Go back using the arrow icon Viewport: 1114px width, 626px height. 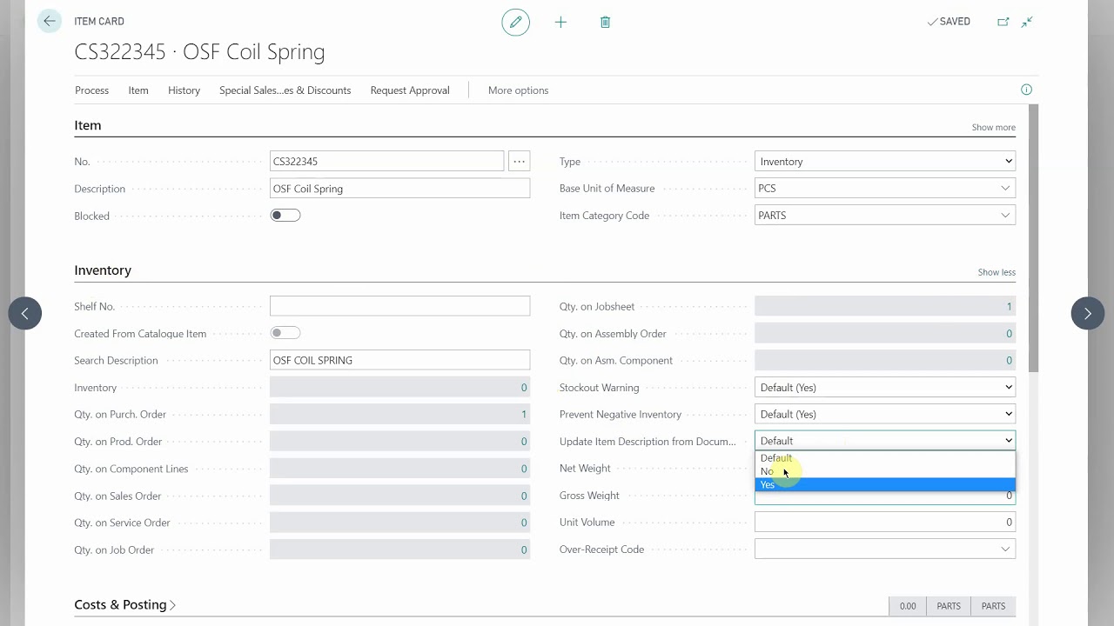tap(50, 21)
